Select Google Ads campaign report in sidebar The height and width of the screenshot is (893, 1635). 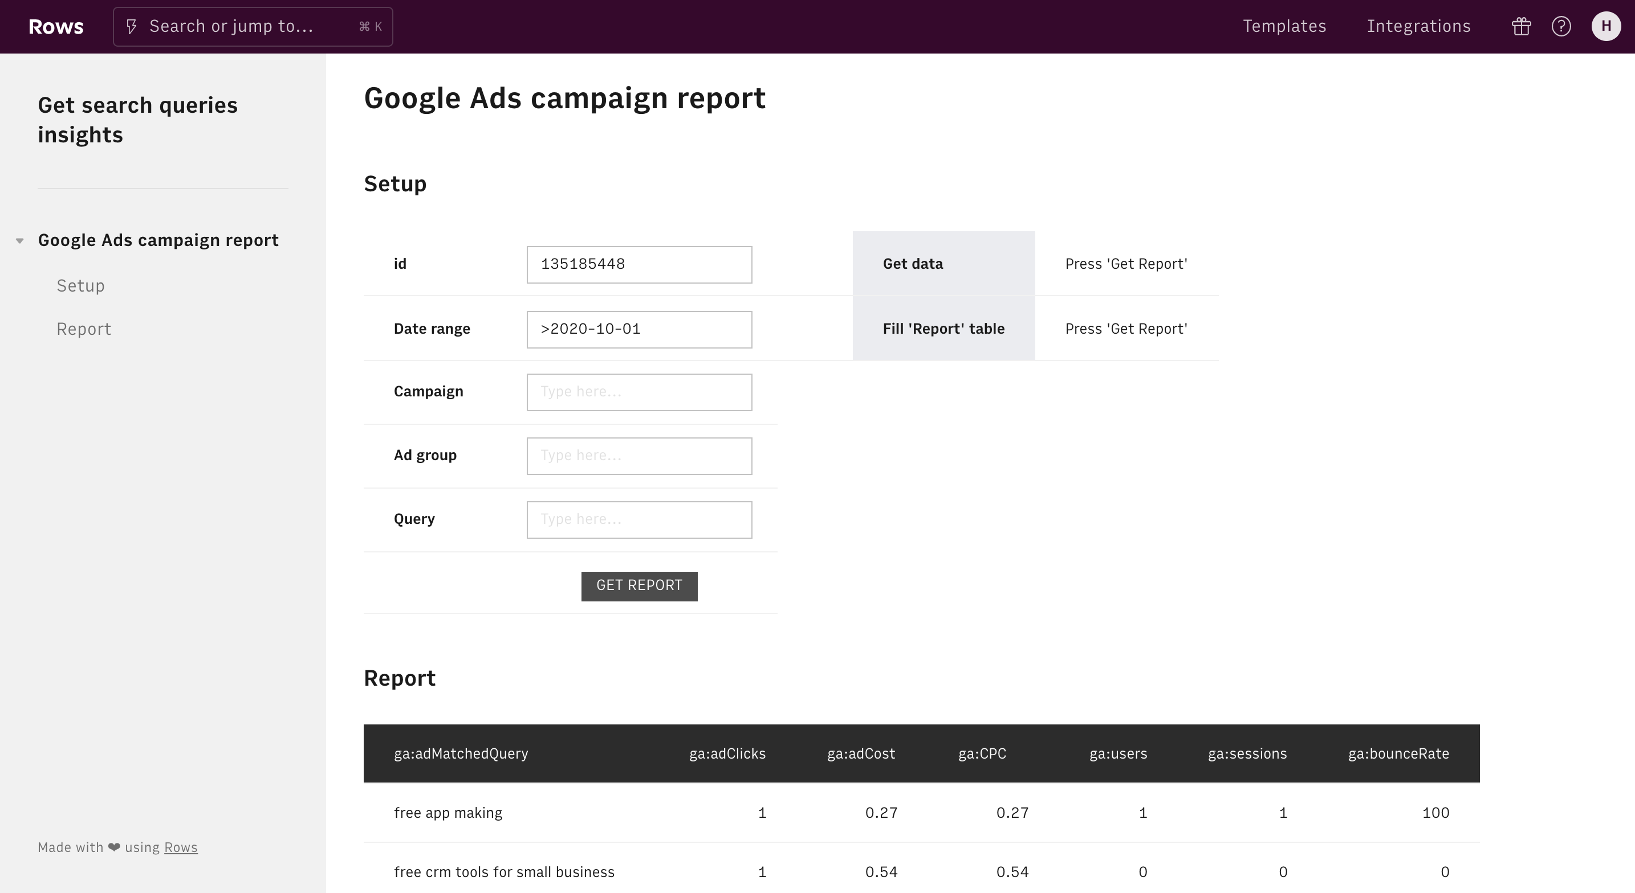coord(158,240)
